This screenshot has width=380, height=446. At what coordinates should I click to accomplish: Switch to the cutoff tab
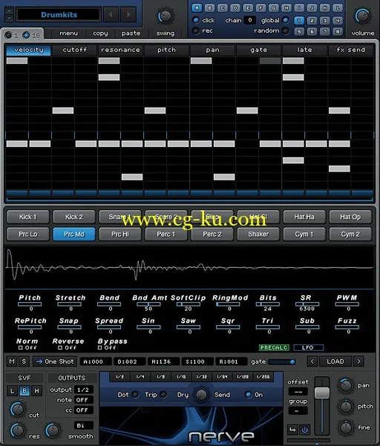click(x=74, y=50)
